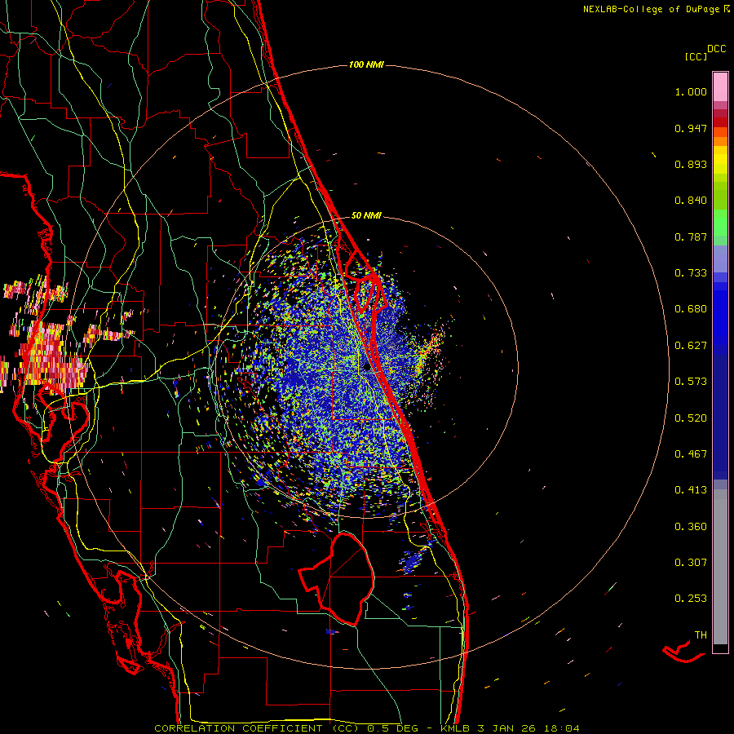Click the 0.253 scale value

pos(691,599)
